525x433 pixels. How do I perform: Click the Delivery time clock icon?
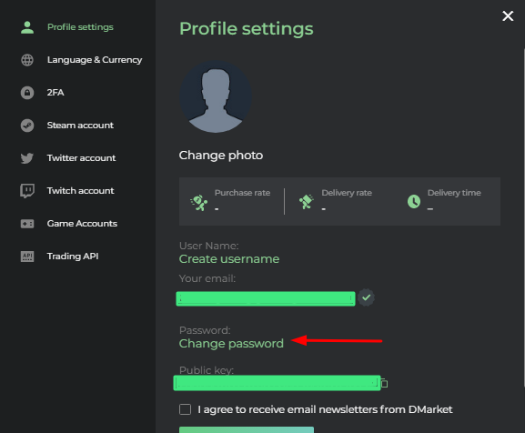pyautogui.click(x=414, y=201)
